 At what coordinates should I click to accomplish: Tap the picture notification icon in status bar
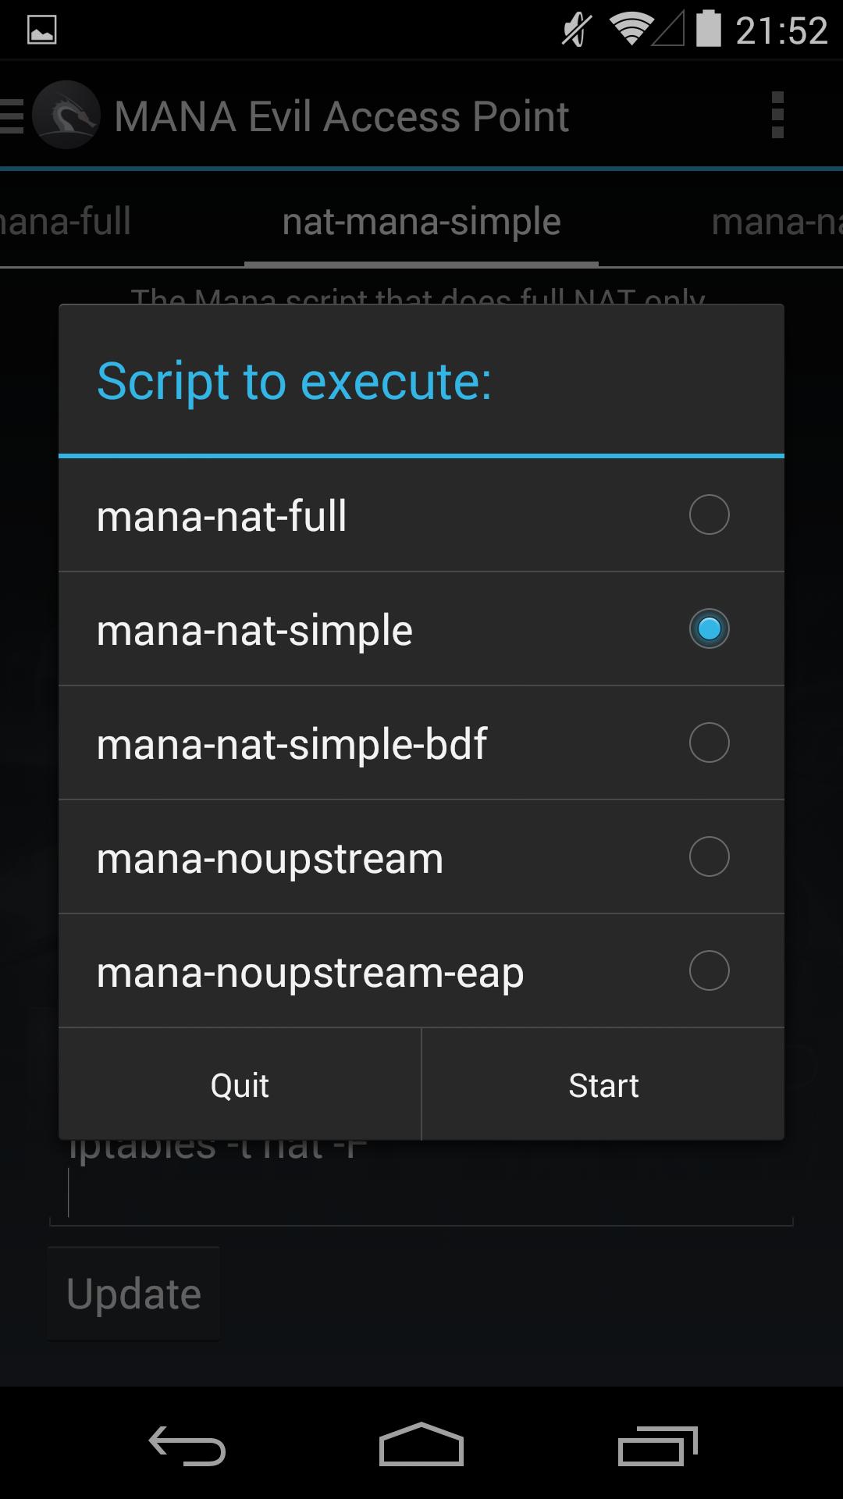[42, 30]
